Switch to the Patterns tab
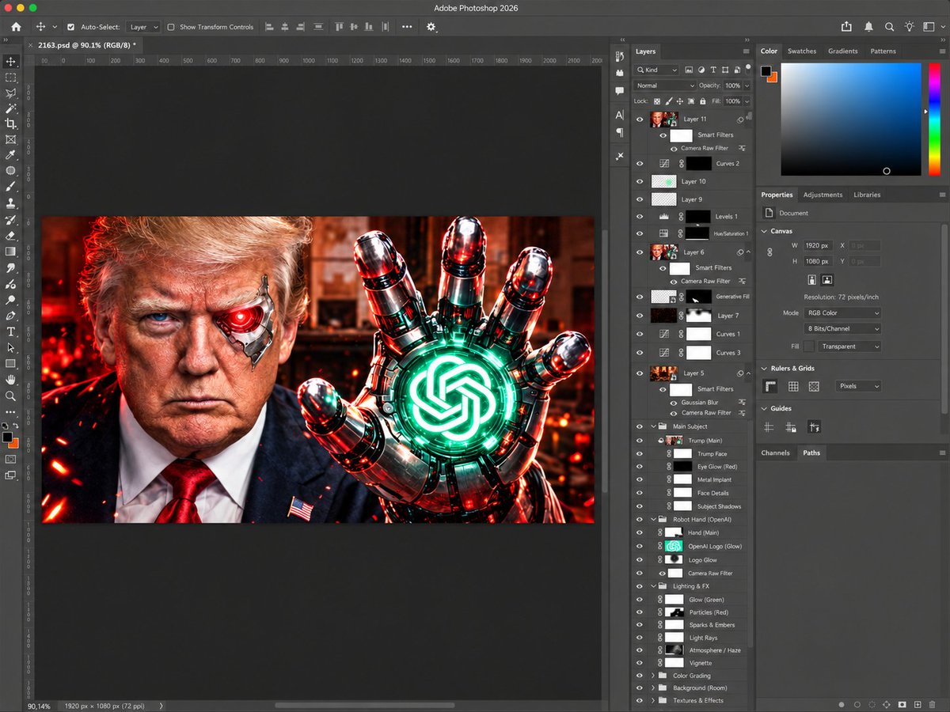The width and height of the screenshot is (950, 712). tap(883, 51)
